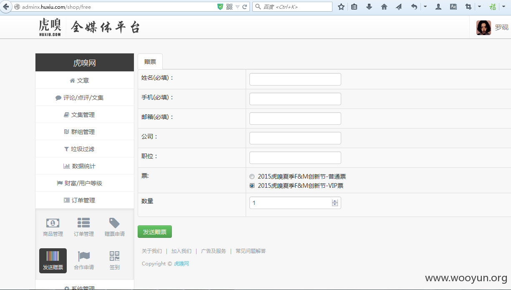Click into the 邮箱(必填) field
The image size is (511, 290).
click(295, 119)
